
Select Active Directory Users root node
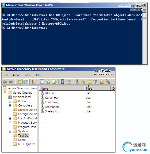[22, 88]
